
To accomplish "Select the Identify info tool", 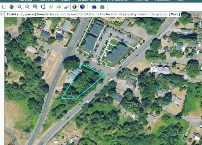I will pyautogui.click(x=74, y=7).
